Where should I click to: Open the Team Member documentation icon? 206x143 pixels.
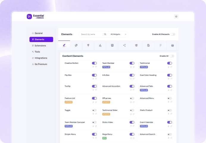point(131,67)
